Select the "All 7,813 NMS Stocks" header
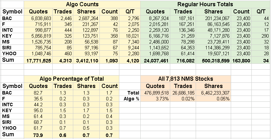The height and width of the screenshot is (139, 271). [186, 79]
